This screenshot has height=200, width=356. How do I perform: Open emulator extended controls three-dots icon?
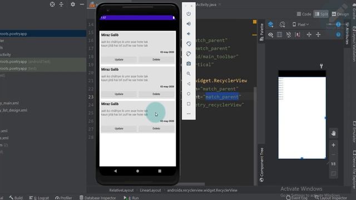189,113
